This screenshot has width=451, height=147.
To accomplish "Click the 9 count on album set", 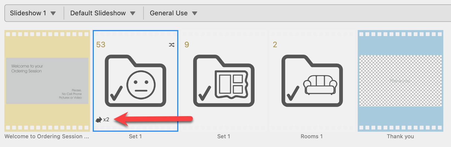I will (187, 45).
